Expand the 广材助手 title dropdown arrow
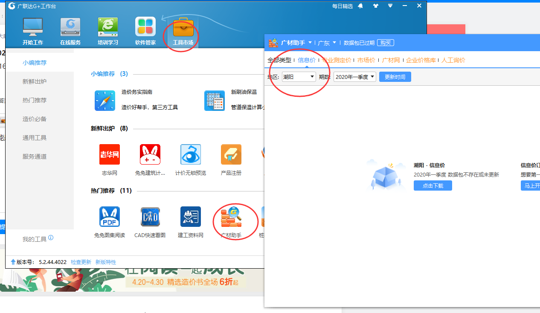Screen dimensions: 540x313 click(310, 43)
